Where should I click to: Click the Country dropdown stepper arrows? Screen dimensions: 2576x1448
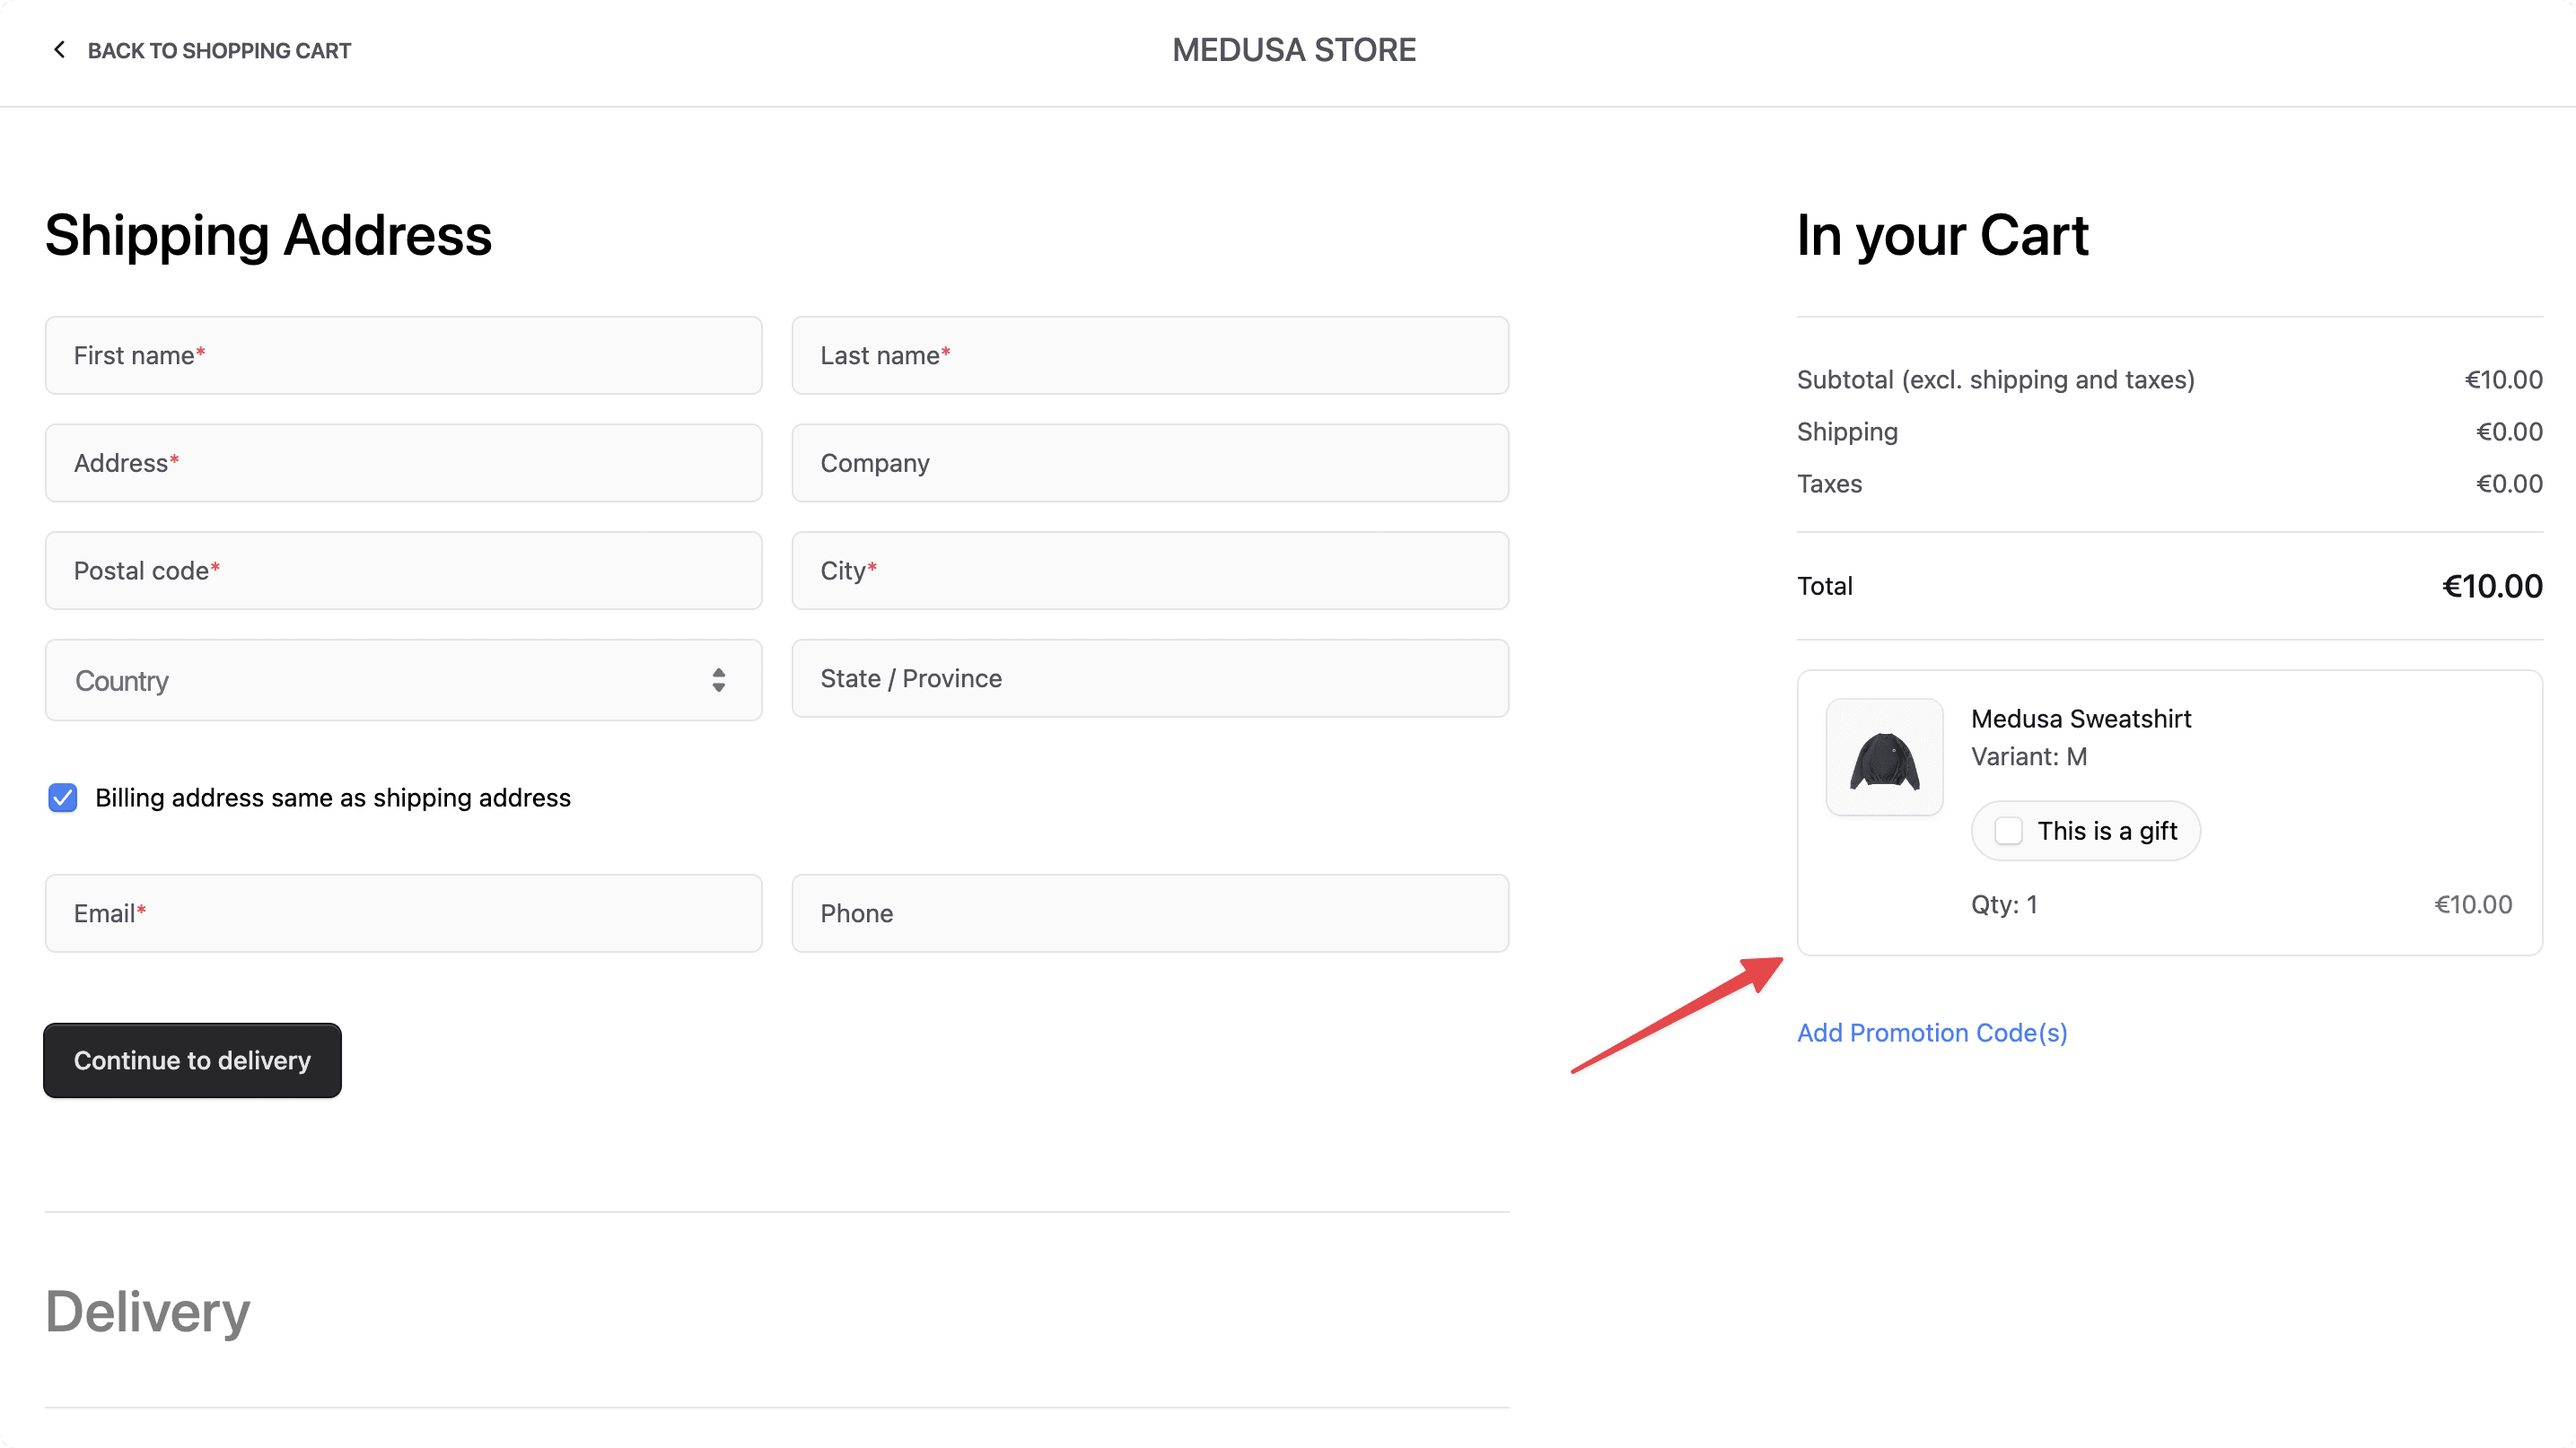point(718,681)
